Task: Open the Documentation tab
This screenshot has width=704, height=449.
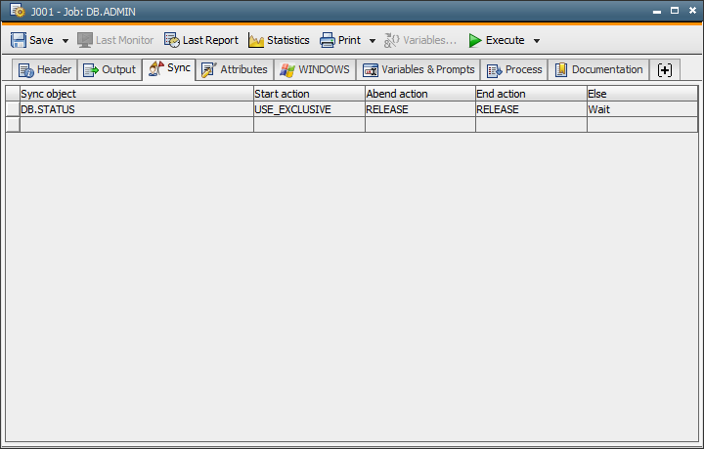Action: tap(598, 69)
